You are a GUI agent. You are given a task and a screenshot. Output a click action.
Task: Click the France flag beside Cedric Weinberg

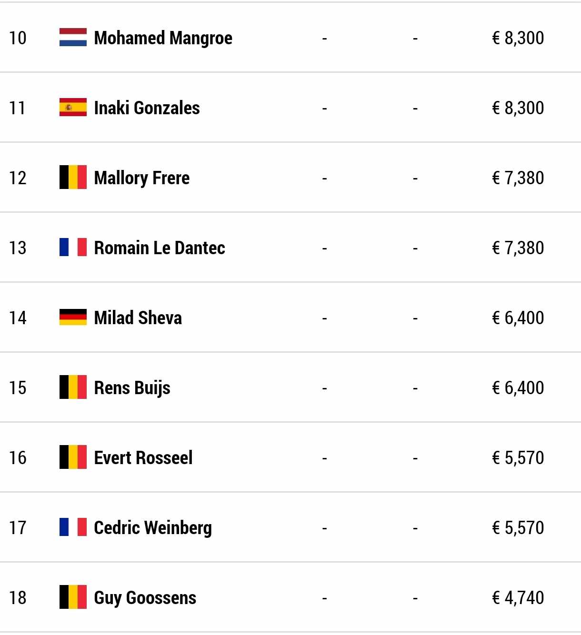tap(73, 527)
